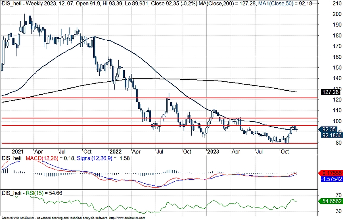343x220 pixels.
Task: Click the 2022 year label on time axis
Action: 115,152
